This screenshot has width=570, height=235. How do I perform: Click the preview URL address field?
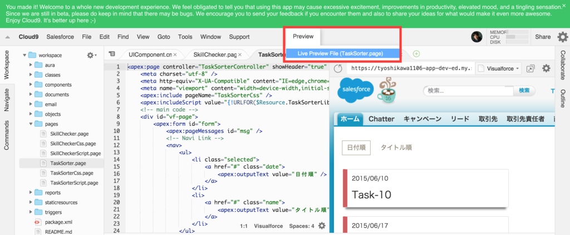tap(410, 68)
